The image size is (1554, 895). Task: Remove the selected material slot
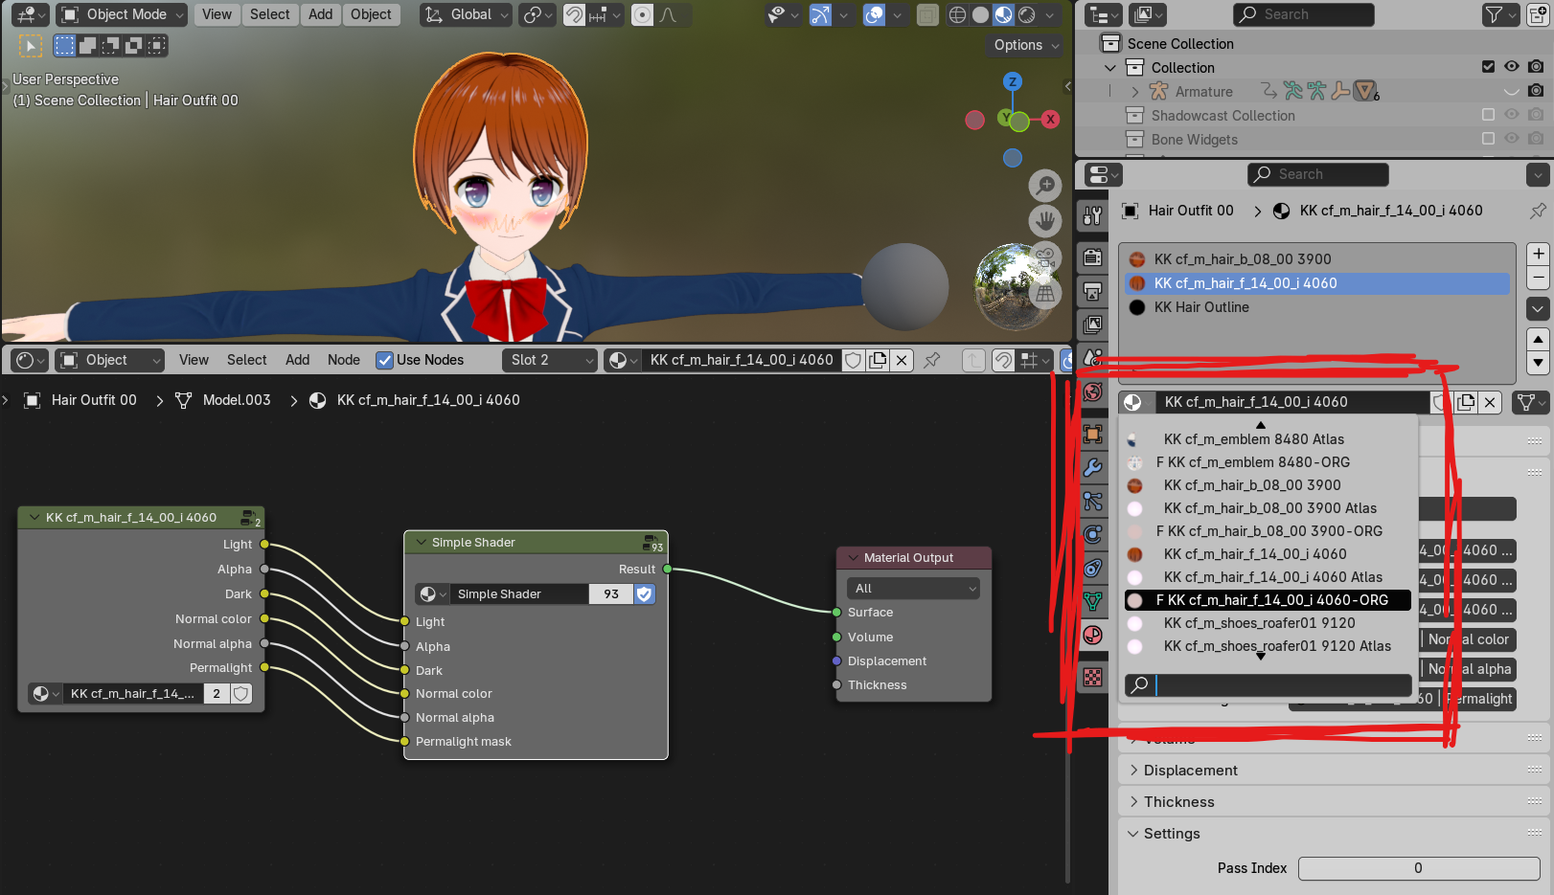tap(1538, 278)
